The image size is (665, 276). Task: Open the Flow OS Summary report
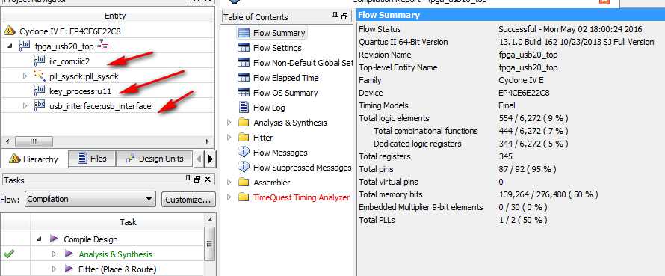coord(285,93)
